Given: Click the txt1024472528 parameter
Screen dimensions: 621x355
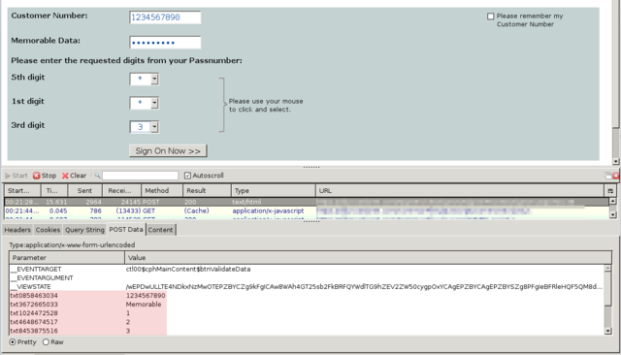Looking at the screenshot, I should (34, 313).
